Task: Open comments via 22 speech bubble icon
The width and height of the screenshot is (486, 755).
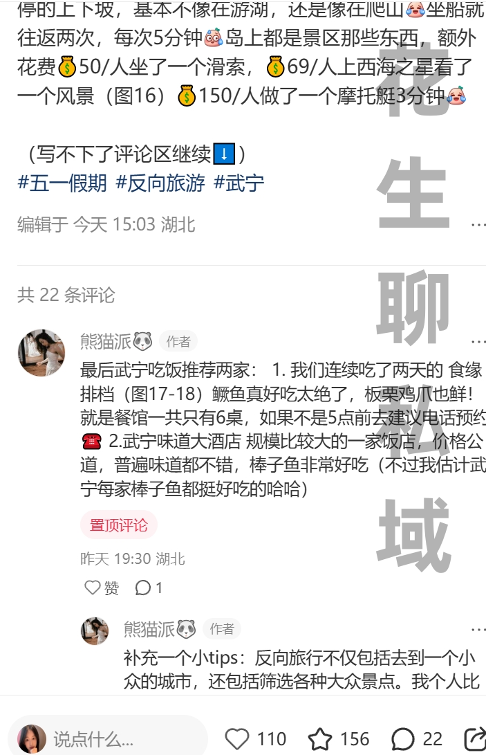Action: point(403,739)
